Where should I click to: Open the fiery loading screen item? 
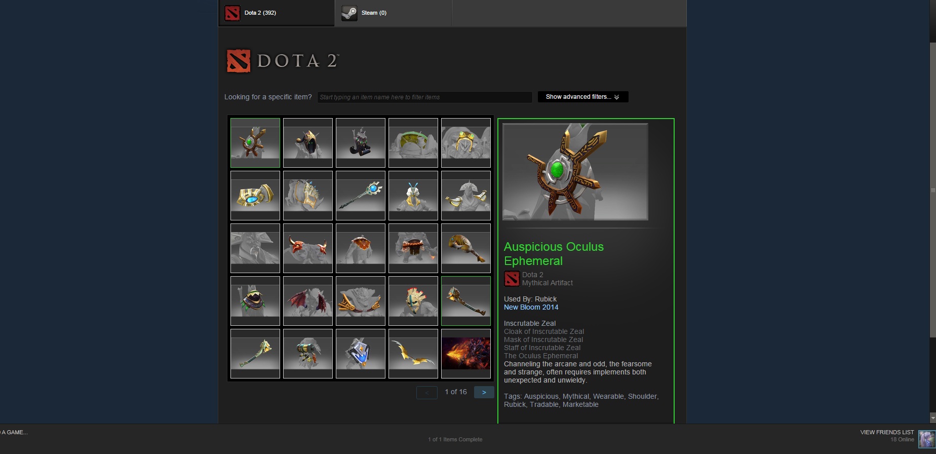466,354
